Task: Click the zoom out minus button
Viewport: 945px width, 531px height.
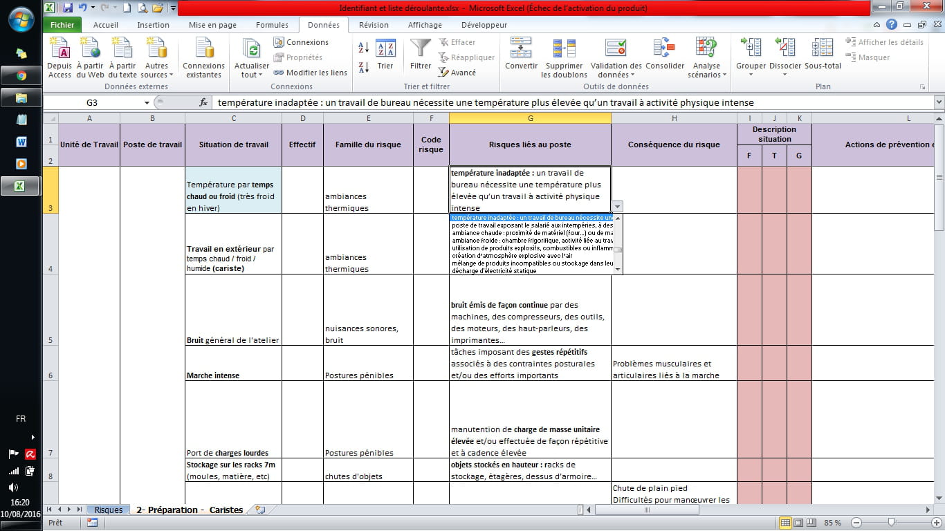Action: 856,523
